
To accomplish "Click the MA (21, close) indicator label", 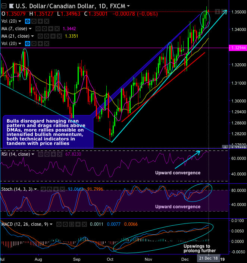I will (15, 36).
